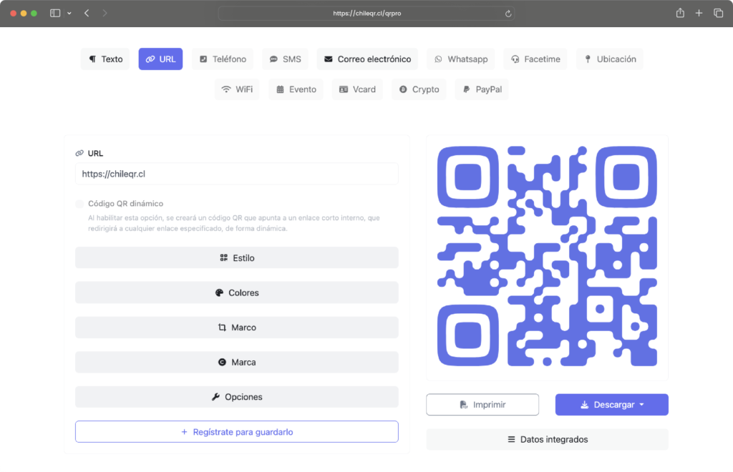The width and height of the screenshot is (733, 472).
Task: Go forward with the browser forward arrow
Action: 105,13
